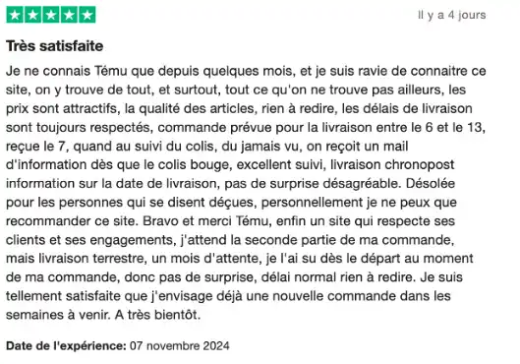
Task: Click the closing phrase "A très bientôt."
Action: 157,315
